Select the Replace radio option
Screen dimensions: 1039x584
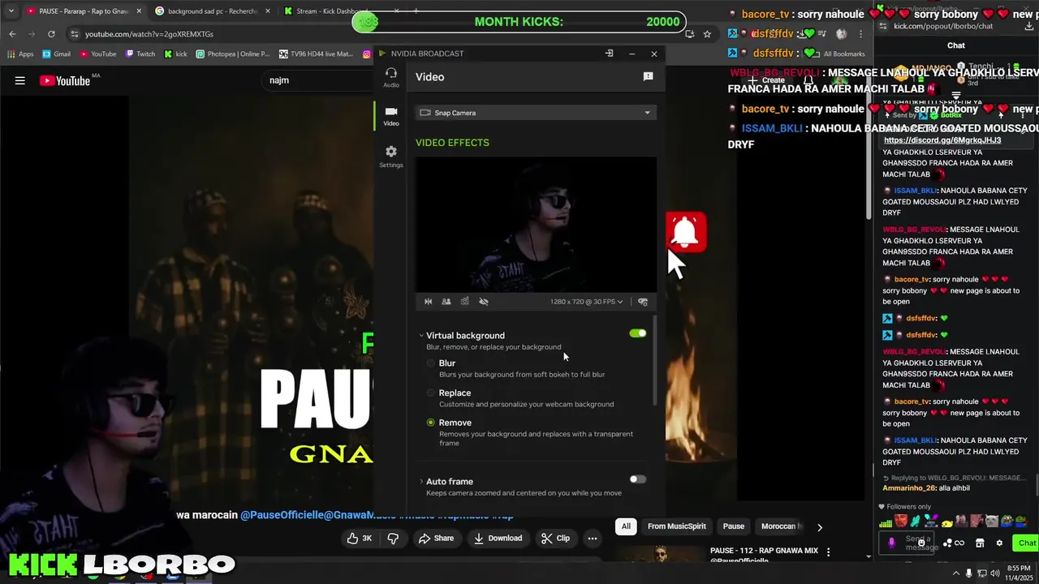pyautogui.click(x=431, y=393)
